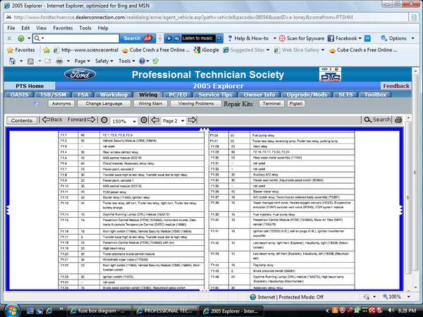The image size is (423, 317).
Task: Open Search in the wiring viewer
Action: [377, 120]
